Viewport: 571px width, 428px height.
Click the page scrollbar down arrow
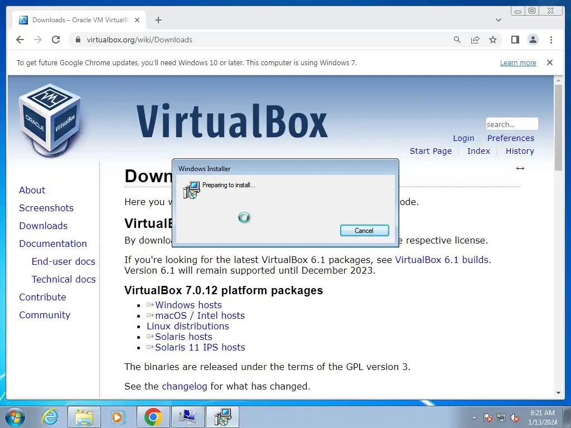pyautogui.click(x=558, y=393)
